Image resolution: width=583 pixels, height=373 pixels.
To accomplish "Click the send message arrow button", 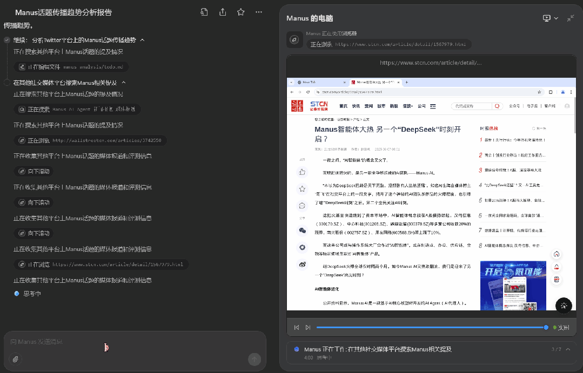I will 254,359.
